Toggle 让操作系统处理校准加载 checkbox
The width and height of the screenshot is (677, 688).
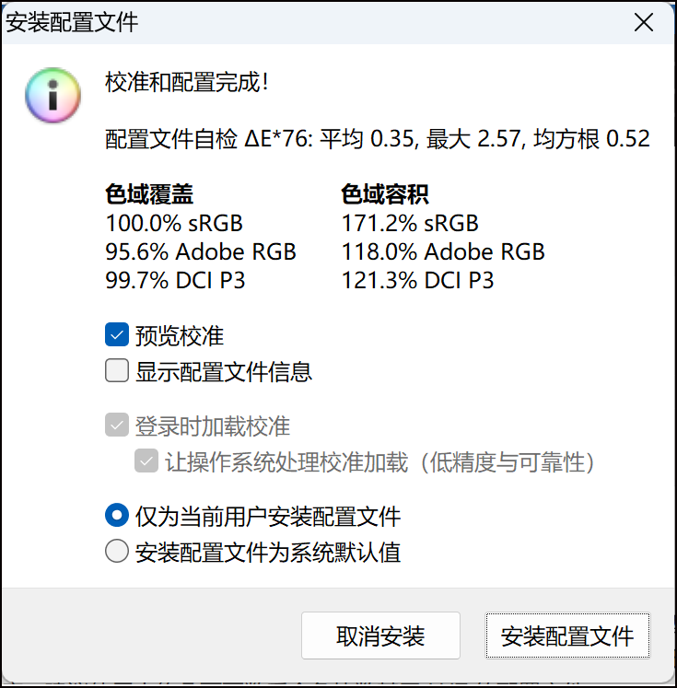pos(146,461)
